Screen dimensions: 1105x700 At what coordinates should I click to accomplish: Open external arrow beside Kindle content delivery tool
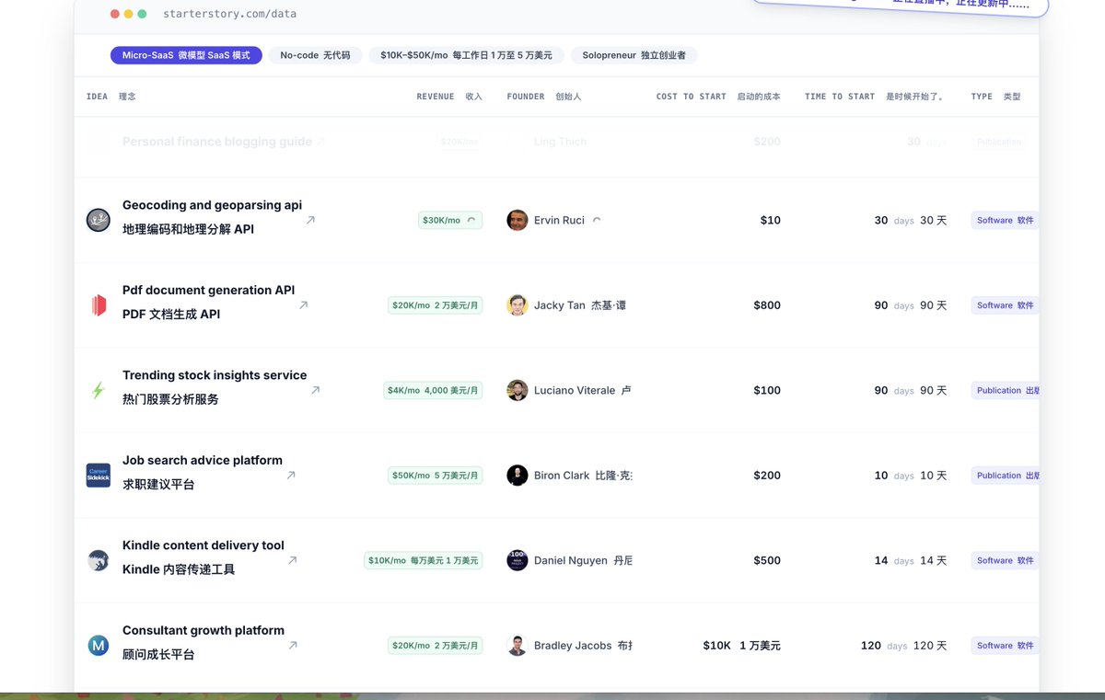tap(292, 560)
